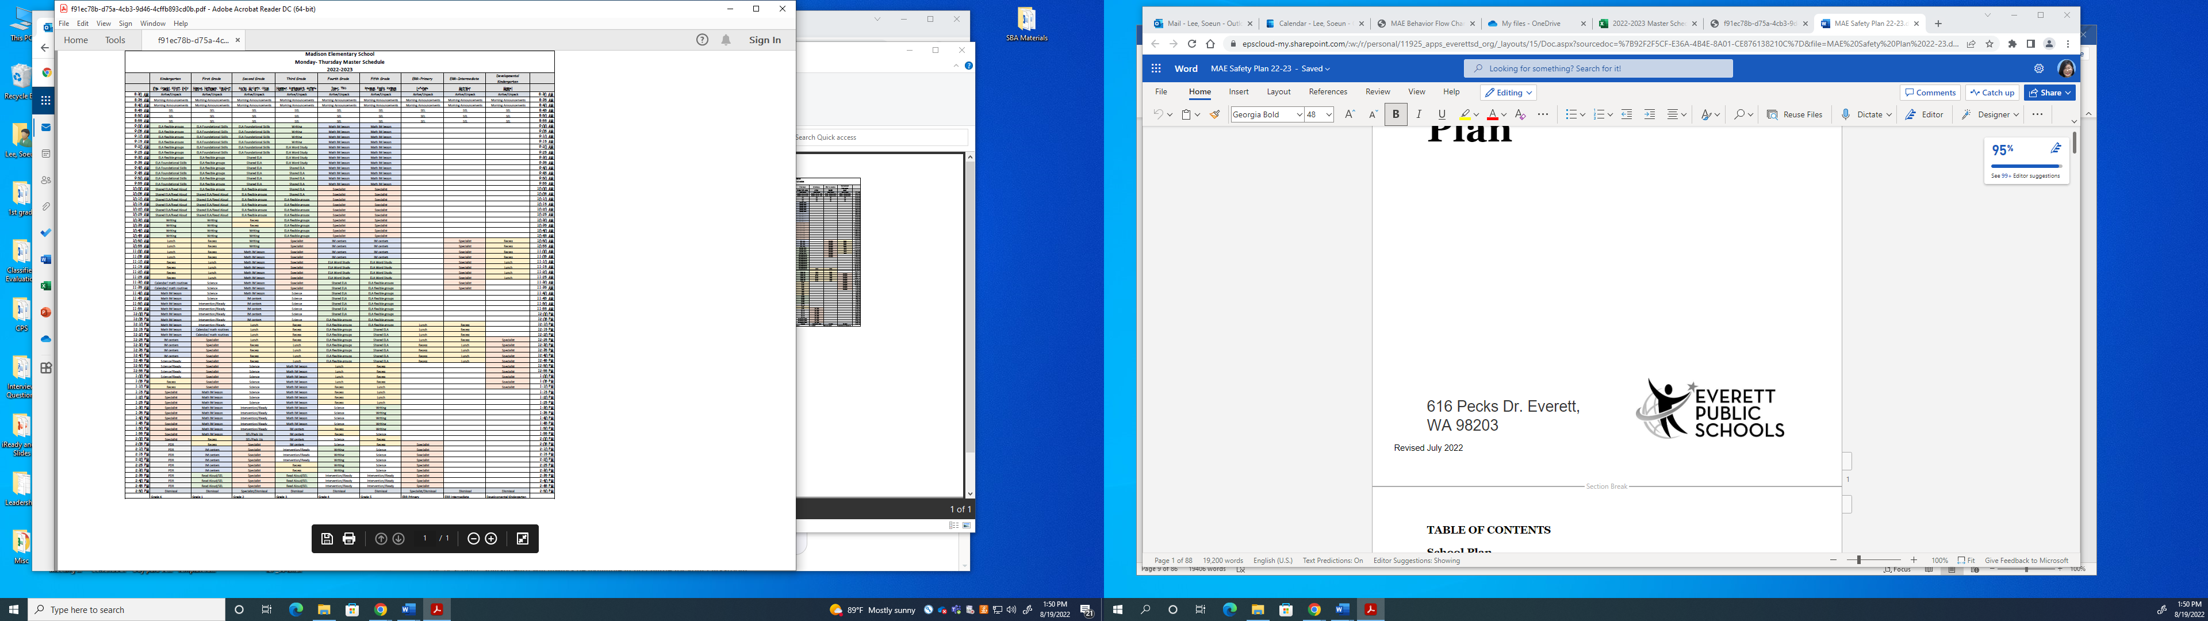Click Acrobat page number field
Screen dimensions: 2208x621
tap(424, 539)
